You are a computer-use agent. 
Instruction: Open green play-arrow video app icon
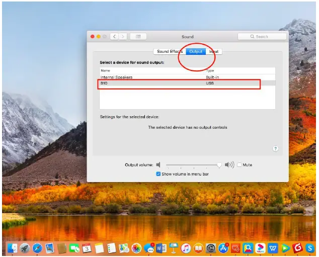click(285, 248)
